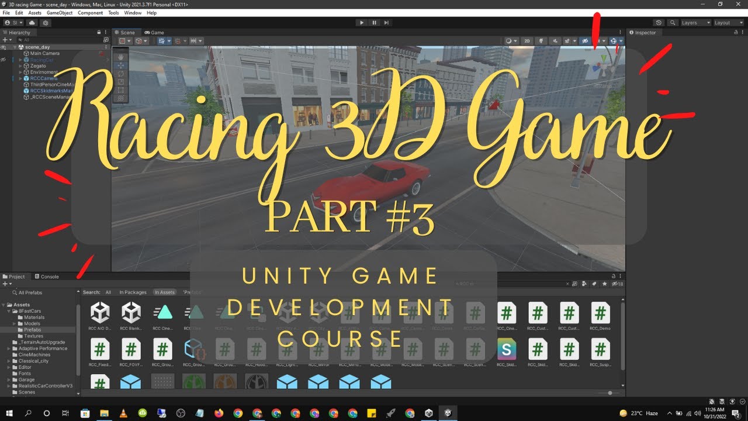The image size is (748, 421).
Task: Select the RCC_Demo script asset
Action: (600, 317)
